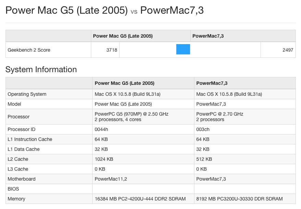Click the 'L3 Cache' row label
The height and width of the screenshot is (209, 301).
[x=18, y=169]
